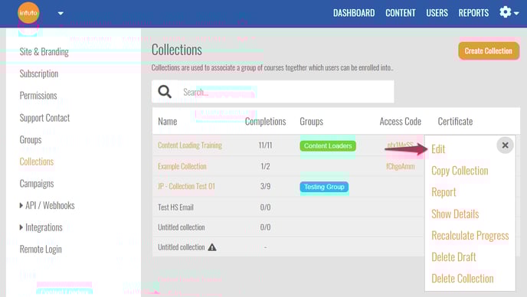The width and height of the screenshot is (527, 297).
Task: Click the fChgoAmm access code
Action: click(x=401, y=166)
